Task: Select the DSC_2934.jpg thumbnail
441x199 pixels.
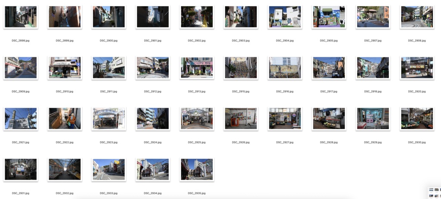Action: (153, 169)
